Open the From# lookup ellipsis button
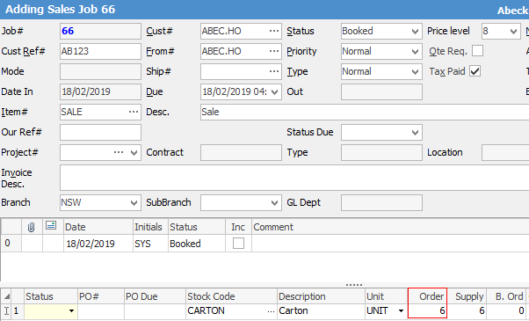This screenshot has width=529, height=321. pos(274,51)
